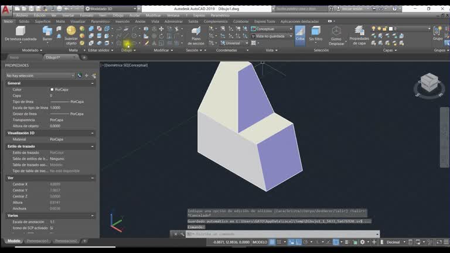Click the binoculars search icon in title bar
The width and height of the screenshot is (450, 253).
tap(331, 9)
